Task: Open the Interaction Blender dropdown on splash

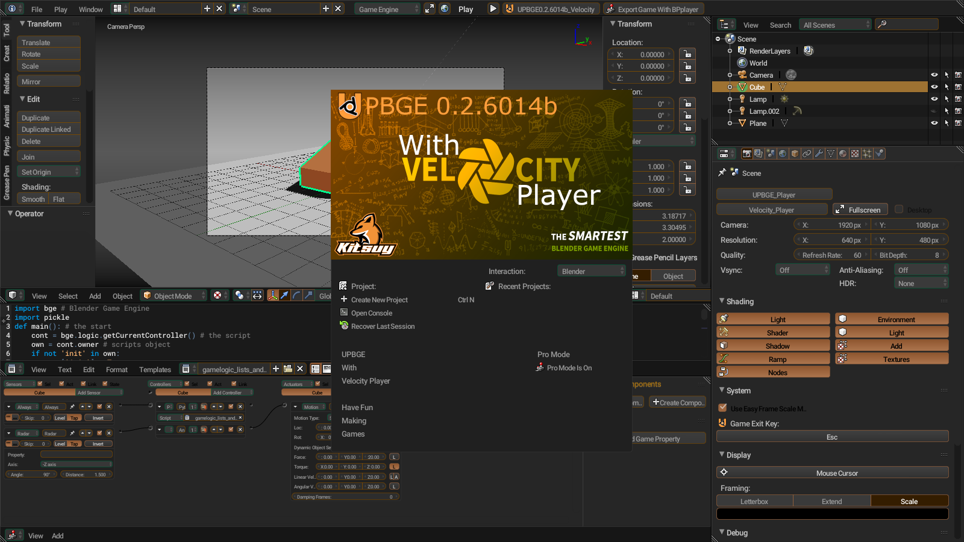Action: tap(592, 271)
